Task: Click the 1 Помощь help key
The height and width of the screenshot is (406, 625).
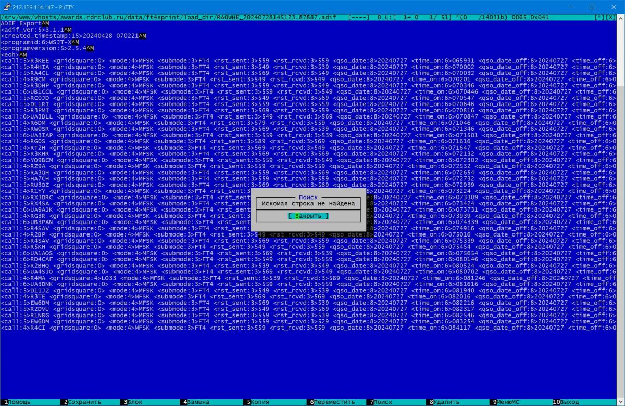Action: (19, 402)
